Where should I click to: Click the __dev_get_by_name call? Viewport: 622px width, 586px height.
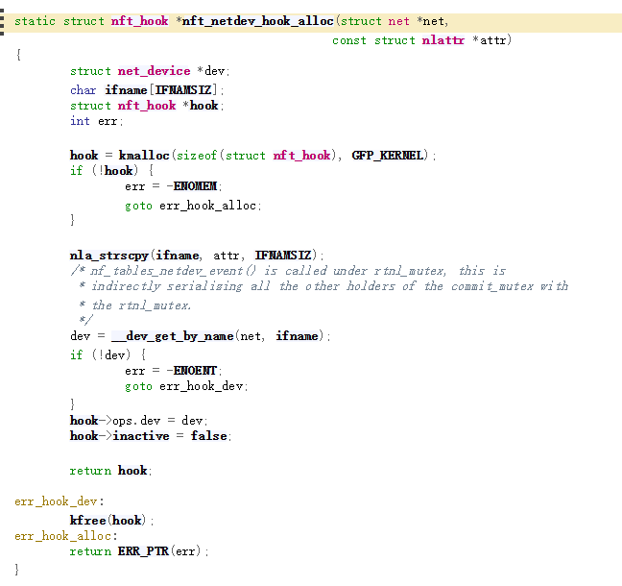point(173,336)
